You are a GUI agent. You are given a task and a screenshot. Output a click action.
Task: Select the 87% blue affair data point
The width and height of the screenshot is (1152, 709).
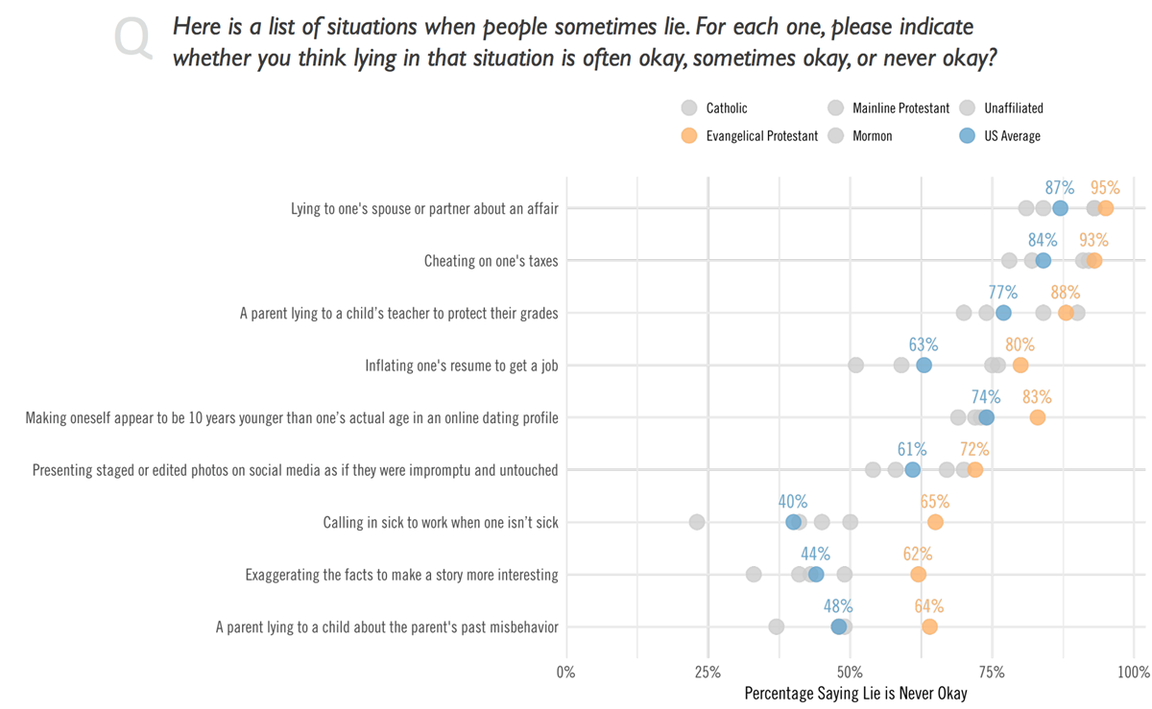1060,208
